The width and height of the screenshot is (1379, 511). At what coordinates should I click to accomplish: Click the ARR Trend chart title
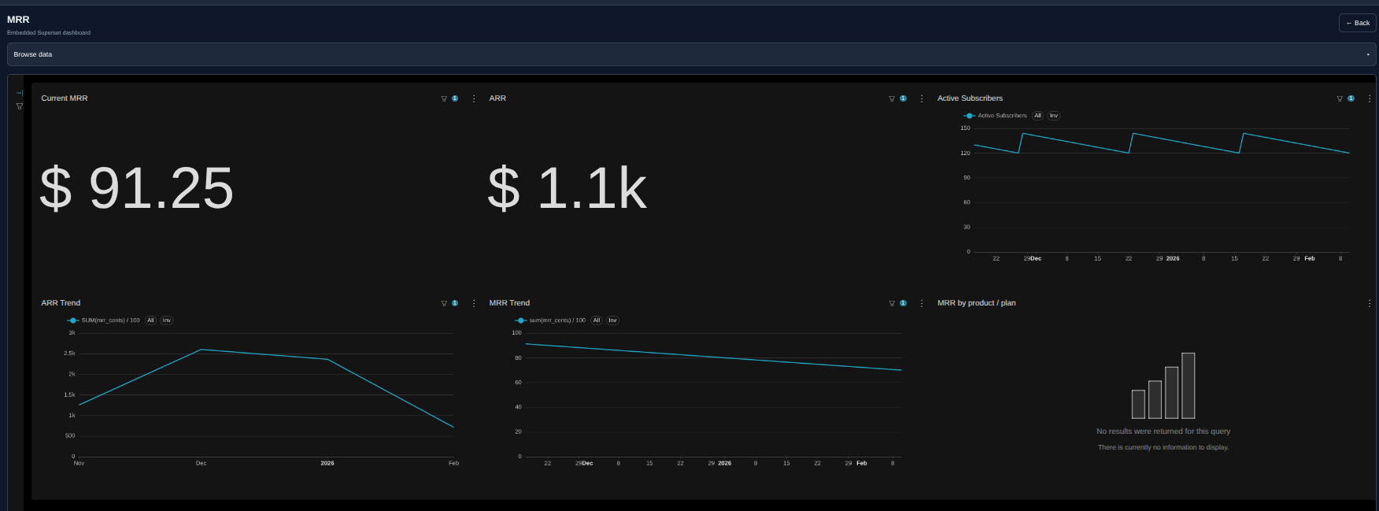click(61, 303)
